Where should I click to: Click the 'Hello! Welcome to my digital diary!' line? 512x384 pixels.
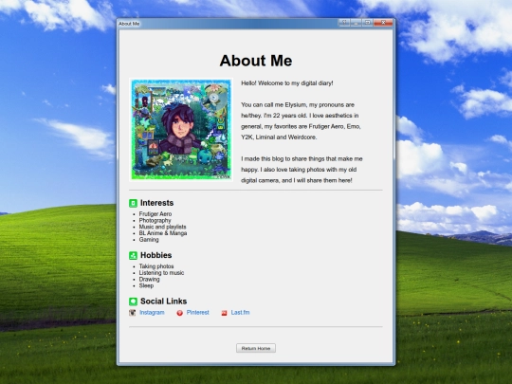tap(287, 83)
